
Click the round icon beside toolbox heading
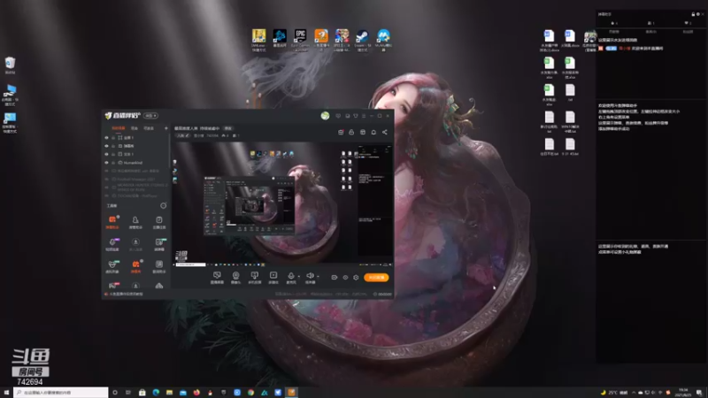click(164, 206)
